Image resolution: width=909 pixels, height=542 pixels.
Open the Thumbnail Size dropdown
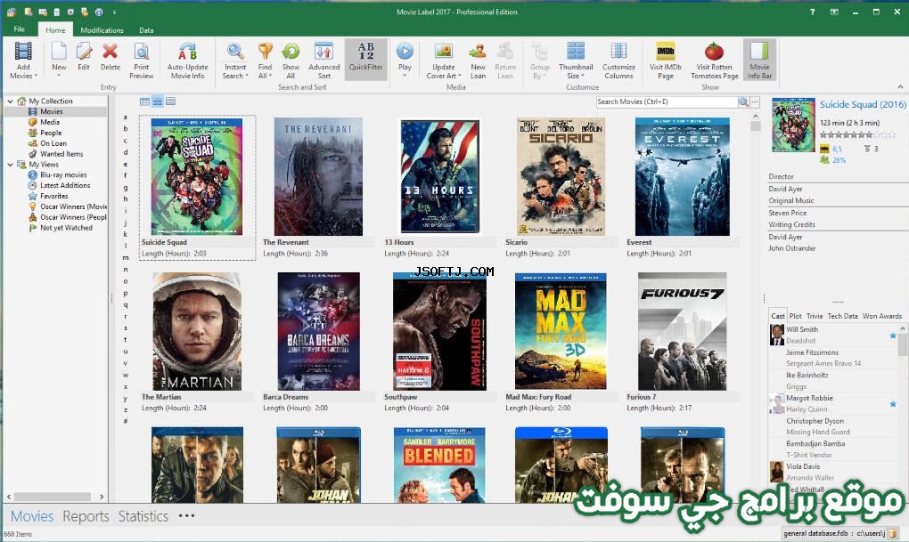pos(576,61)
